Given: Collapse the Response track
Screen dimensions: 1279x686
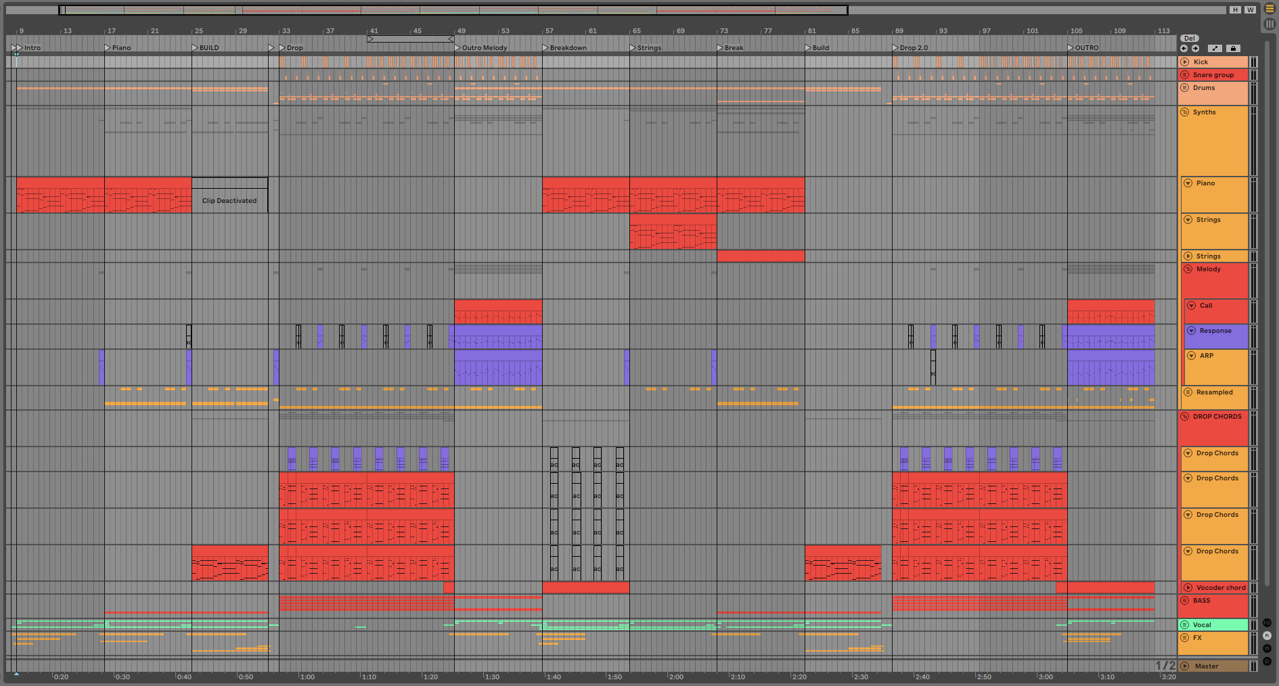Looking at the screenshot, I should point(1192,331).
